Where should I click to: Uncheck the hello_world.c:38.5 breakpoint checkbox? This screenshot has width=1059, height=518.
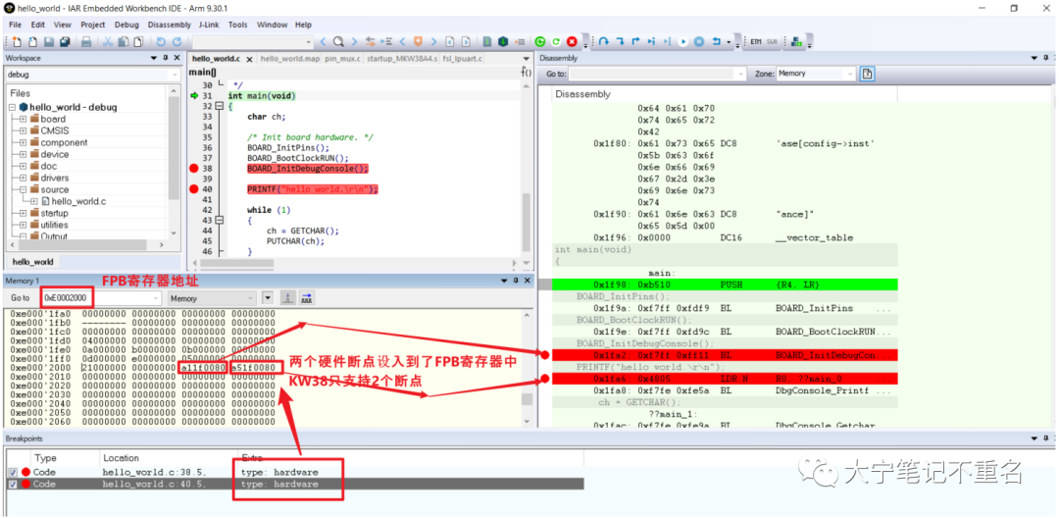click(12, 472)
